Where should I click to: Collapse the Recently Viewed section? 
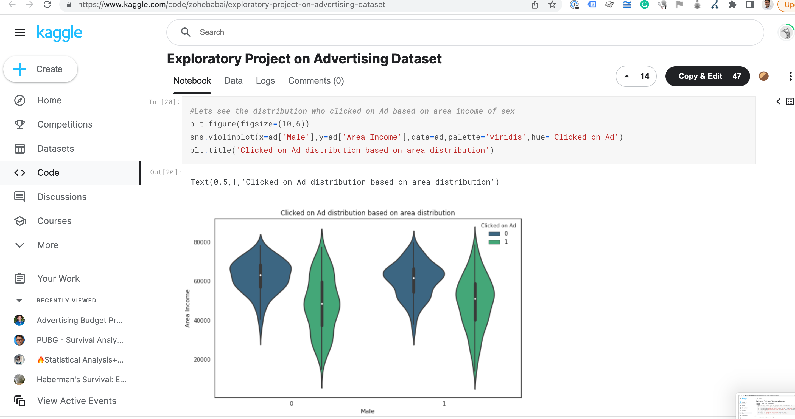click(x=19, y=300)
